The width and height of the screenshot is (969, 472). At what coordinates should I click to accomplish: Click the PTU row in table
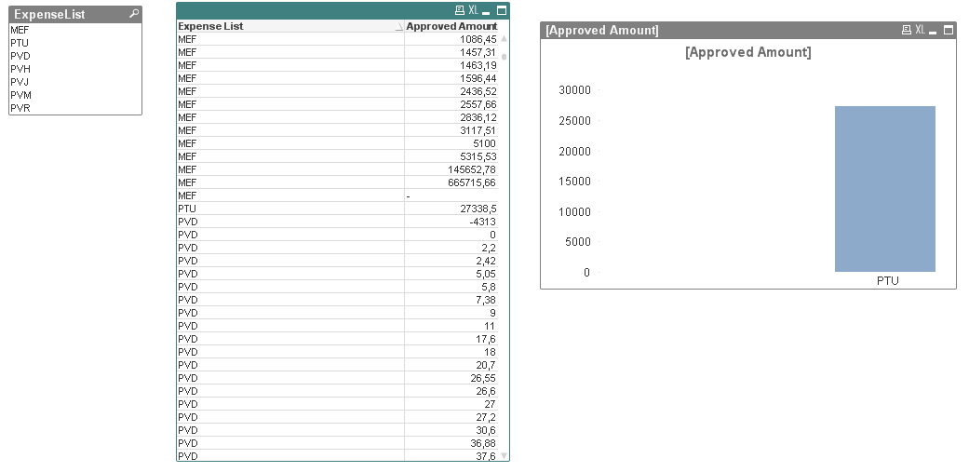337,209
